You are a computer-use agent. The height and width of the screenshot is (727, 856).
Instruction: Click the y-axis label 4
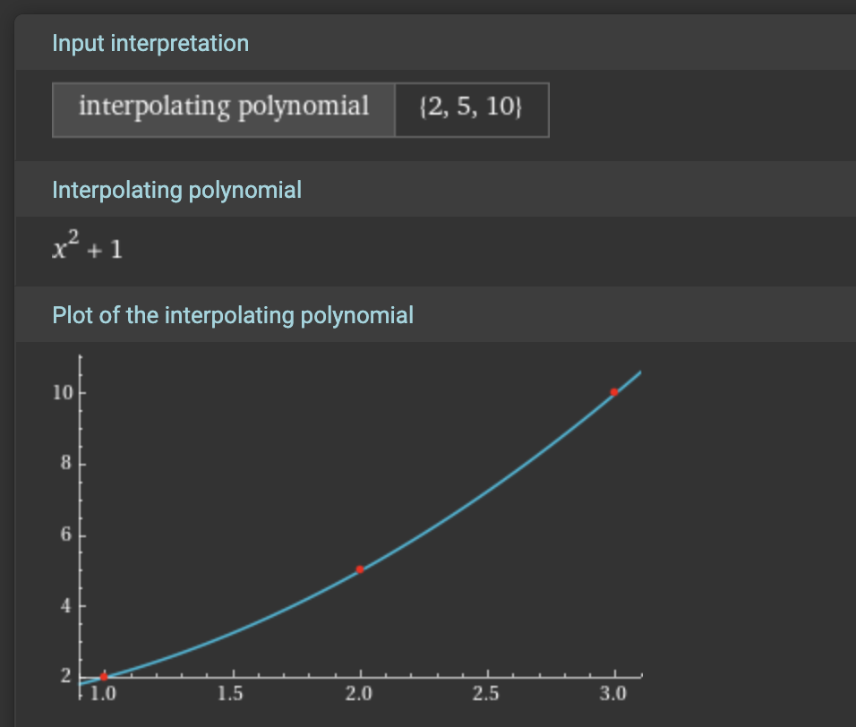click(x=66, y=606)
